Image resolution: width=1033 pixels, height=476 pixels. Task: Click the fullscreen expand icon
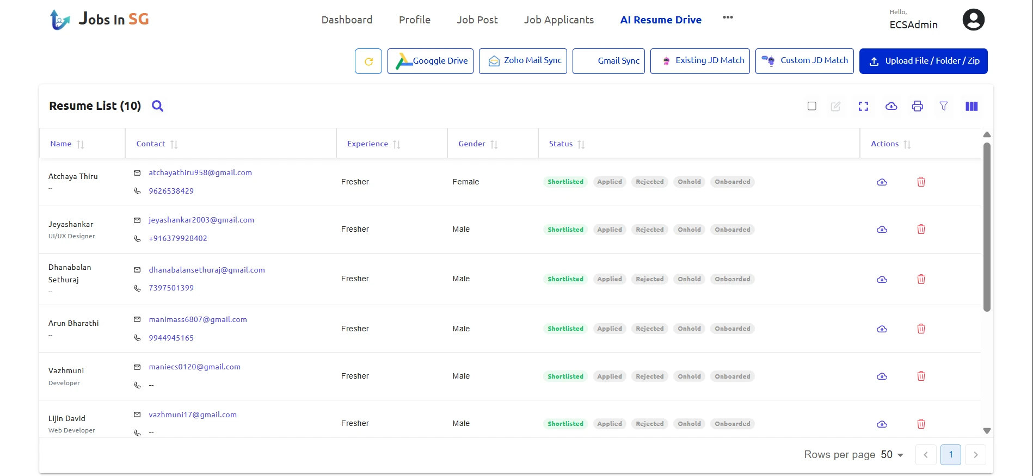pyautogui.click(x=863, y=107)
